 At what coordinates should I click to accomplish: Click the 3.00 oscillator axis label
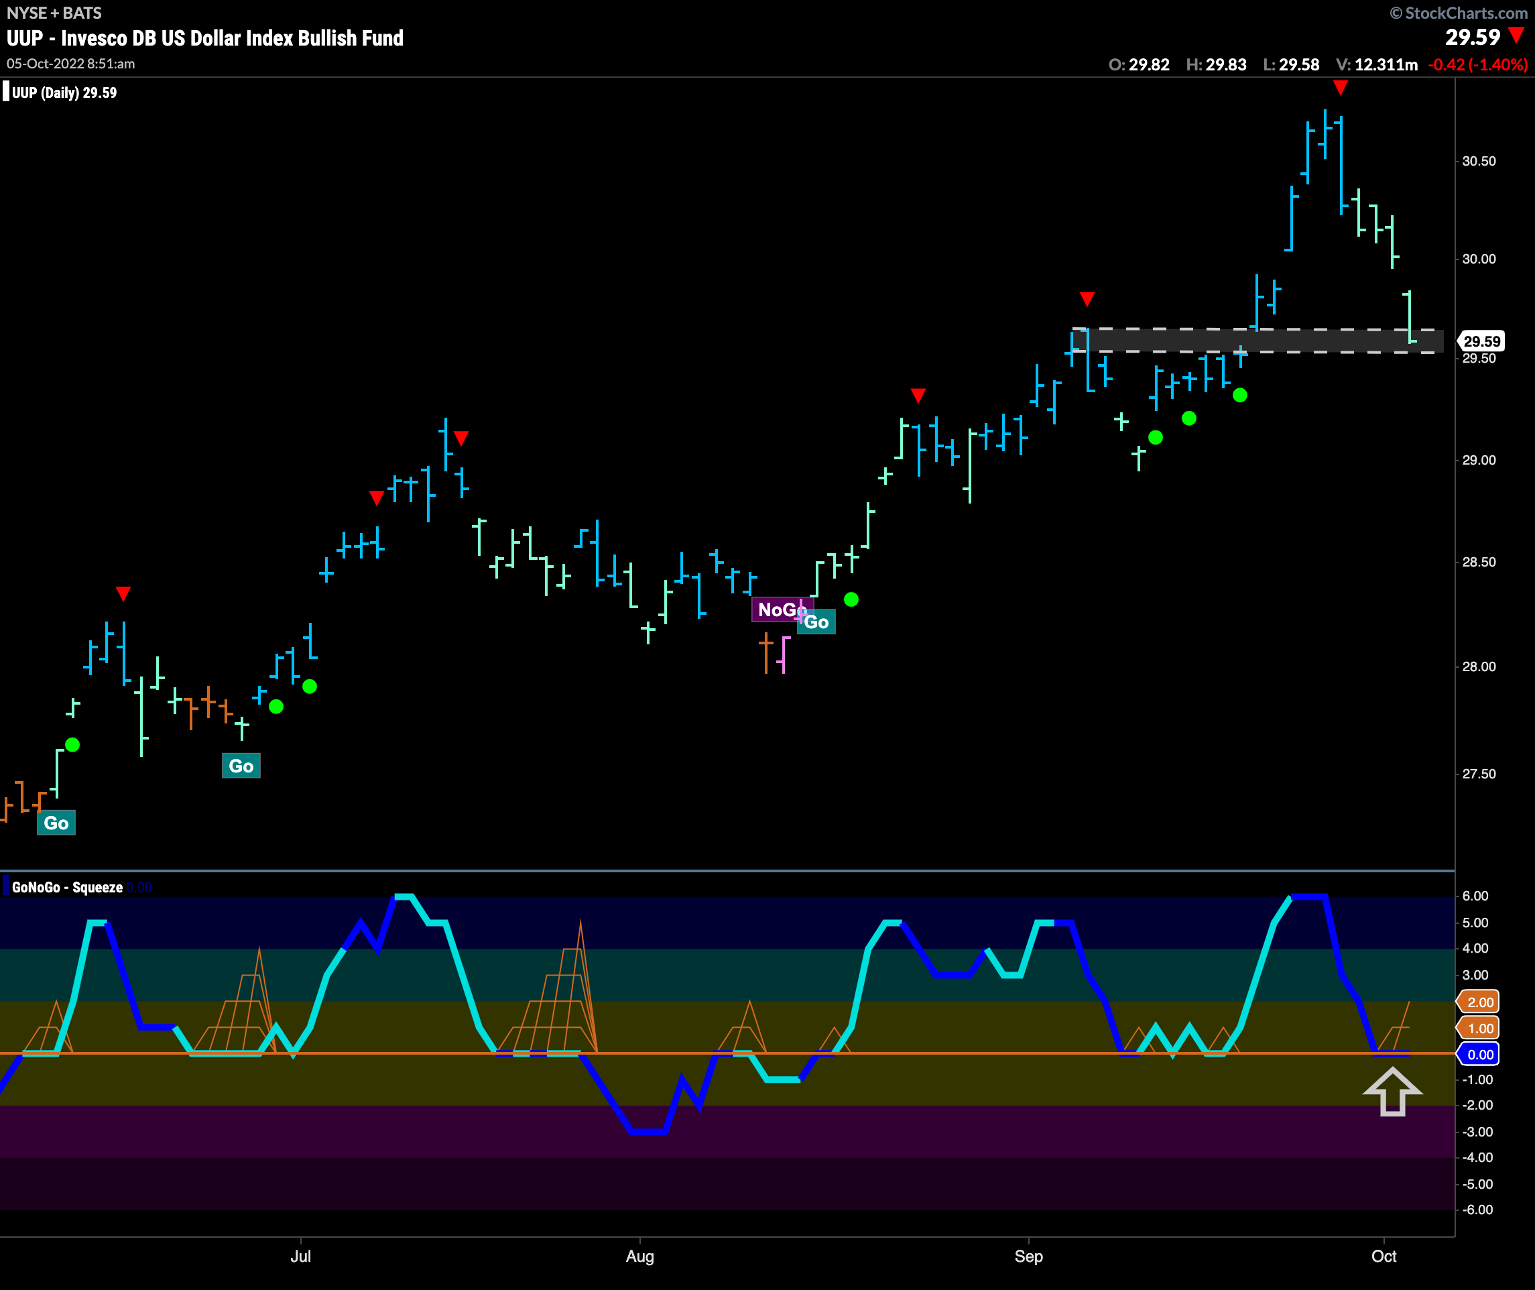[x=1475, y=975]
